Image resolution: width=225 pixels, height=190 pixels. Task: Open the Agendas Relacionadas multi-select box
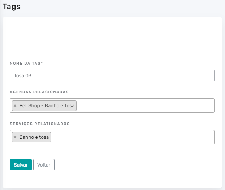tap(112, 105)
